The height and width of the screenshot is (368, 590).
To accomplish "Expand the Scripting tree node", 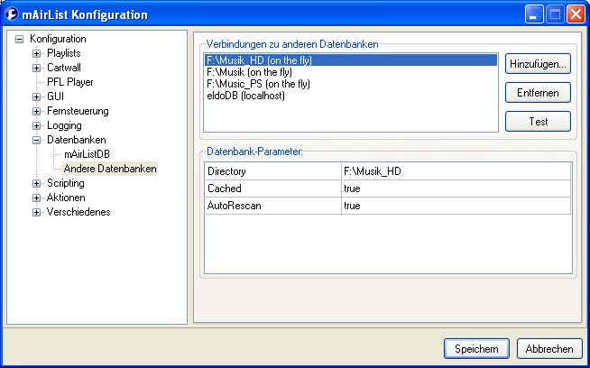I will click(x=36, y=183).
